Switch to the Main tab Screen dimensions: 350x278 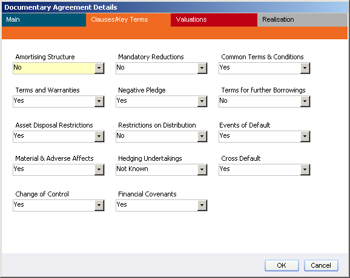click(44, 20)
